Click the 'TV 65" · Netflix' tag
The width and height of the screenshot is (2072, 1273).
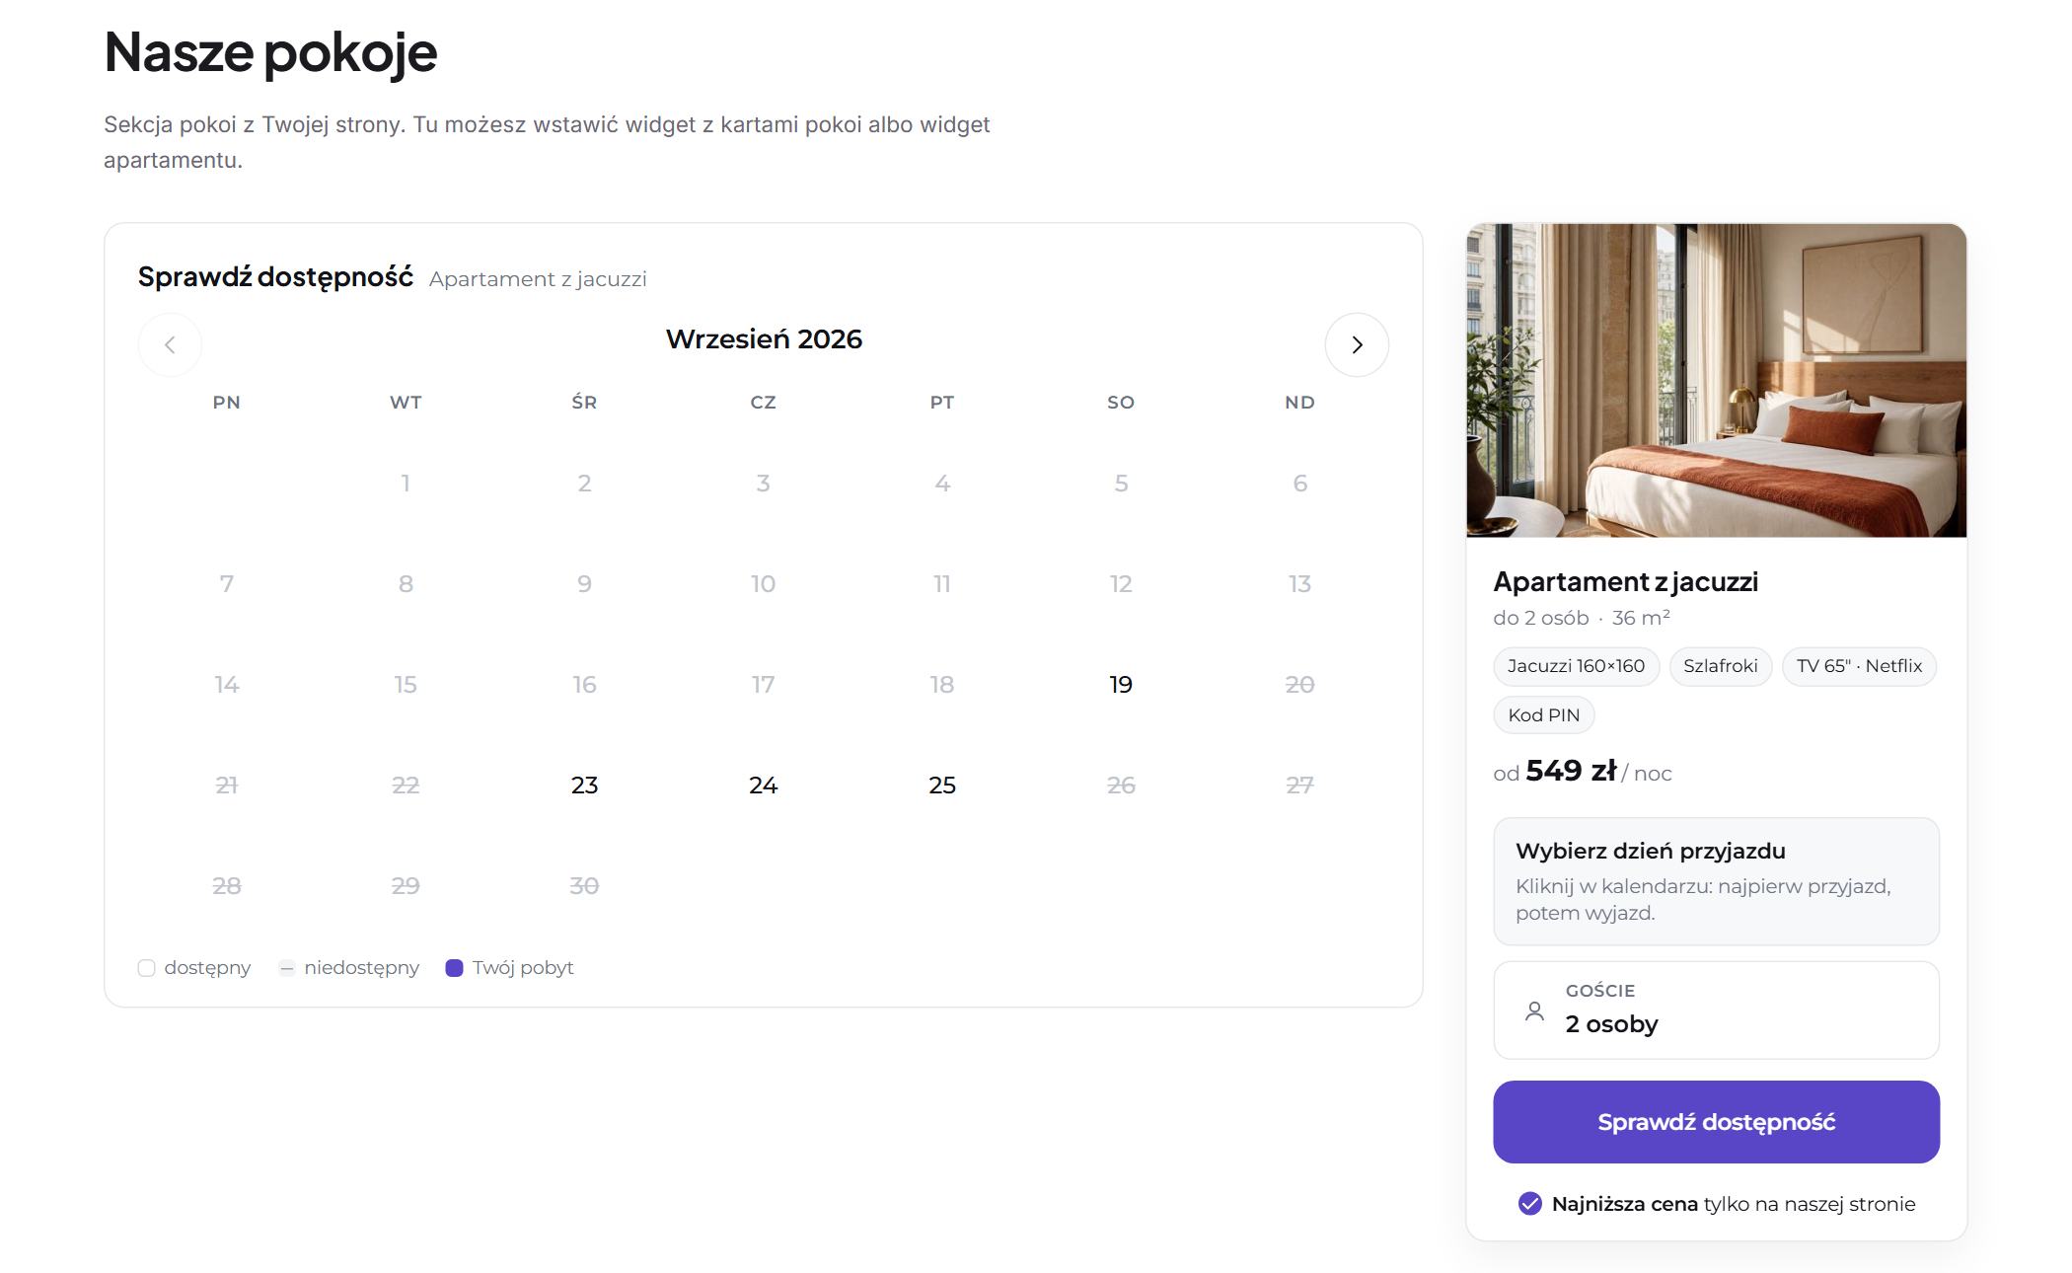tap(1859, 666)
